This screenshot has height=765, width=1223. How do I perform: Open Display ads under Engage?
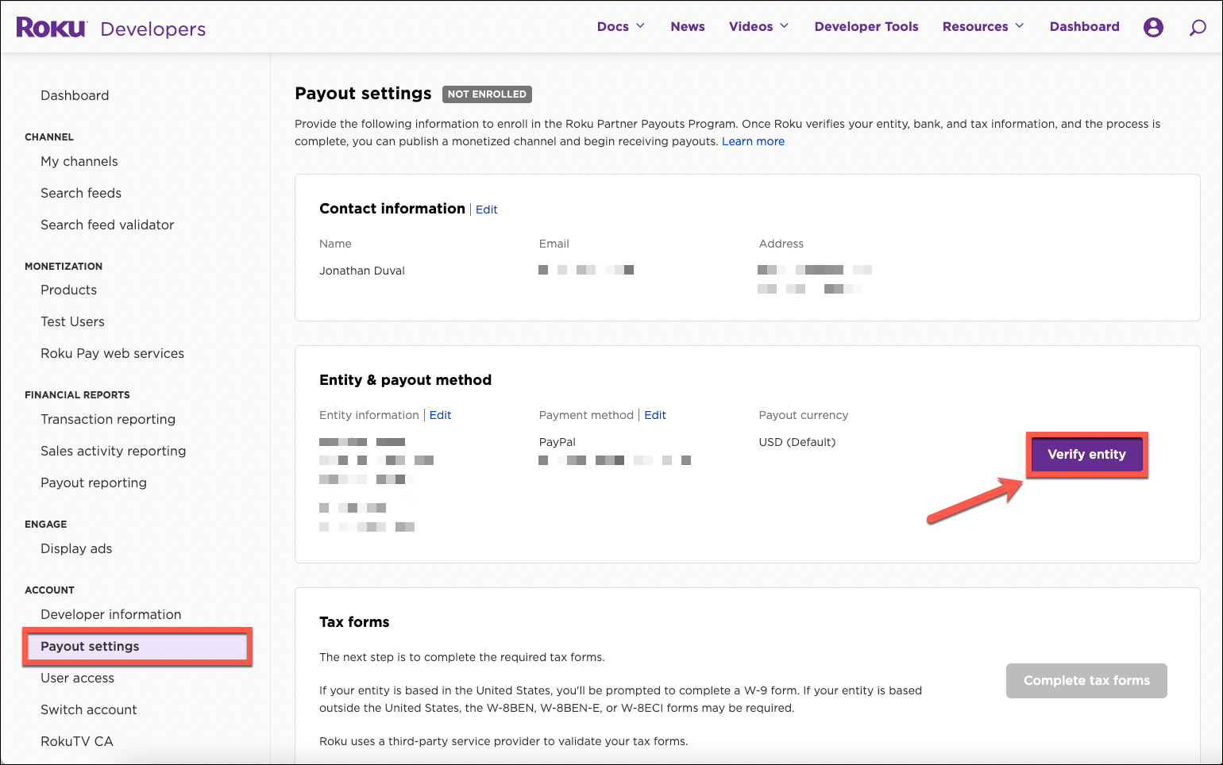pyautogui.click(x=76, y=548)
